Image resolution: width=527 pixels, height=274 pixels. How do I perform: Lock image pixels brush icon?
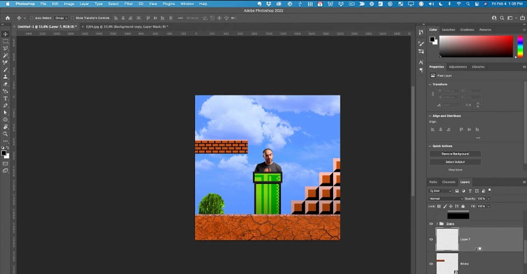445,206
